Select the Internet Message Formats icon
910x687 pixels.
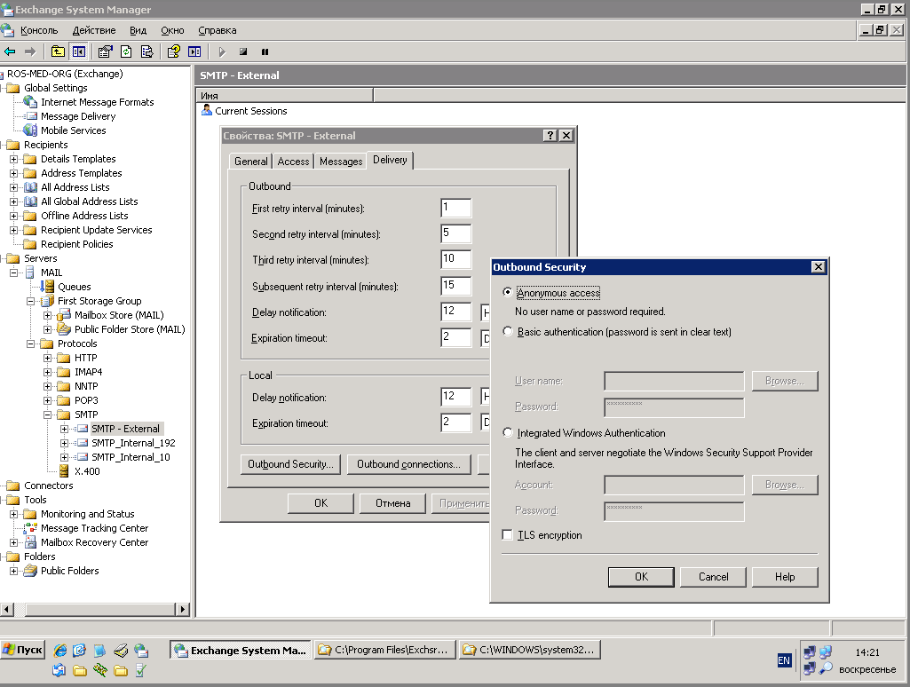point(30,101)
